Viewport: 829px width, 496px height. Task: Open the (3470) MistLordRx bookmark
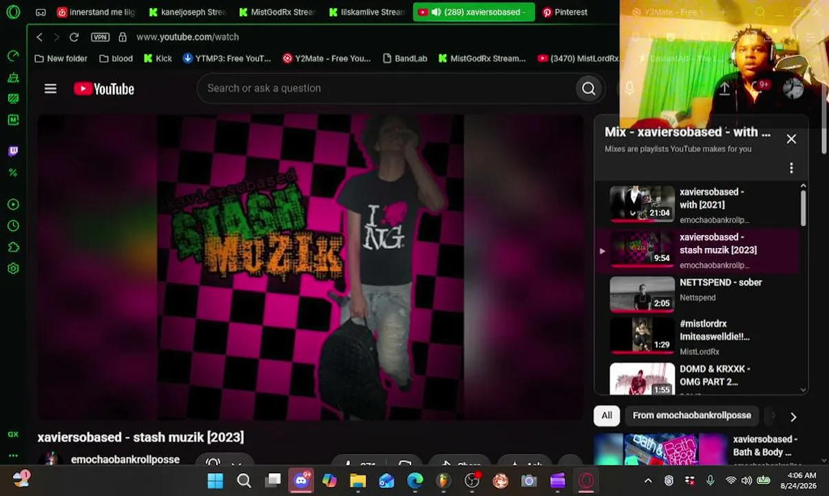click(577, 59)
